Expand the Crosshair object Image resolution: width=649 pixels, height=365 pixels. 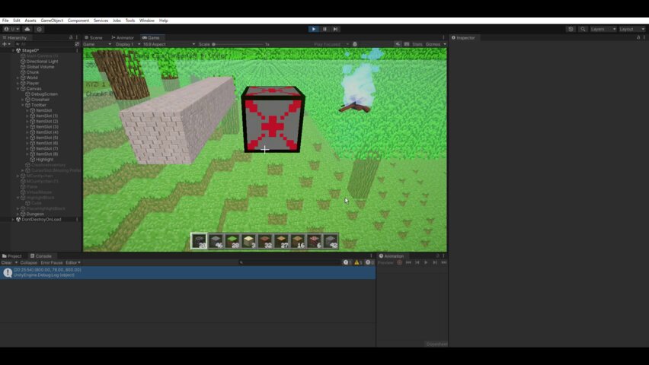(23, 100)
